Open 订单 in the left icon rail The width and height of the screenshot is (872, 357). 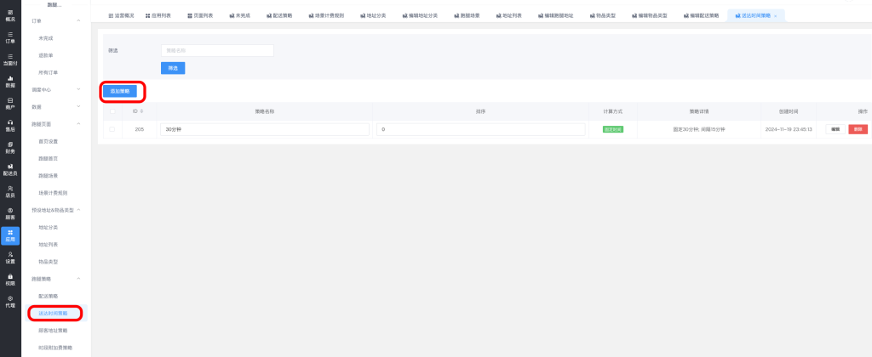tap(10, 37)
